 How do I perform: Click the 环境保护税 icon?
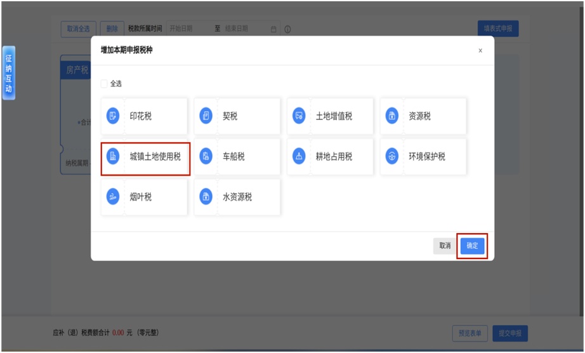pyautogui.click(x=392, y=156)
